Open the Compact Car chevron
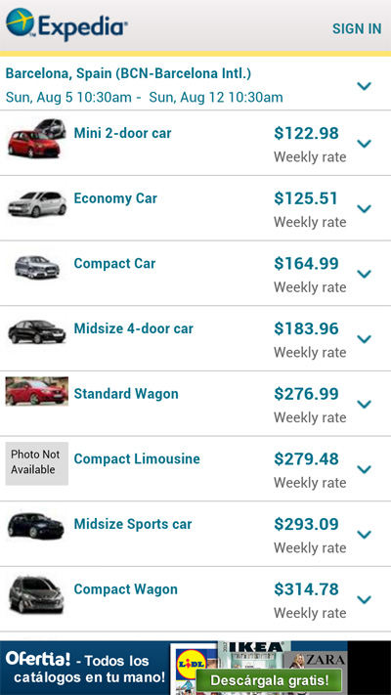 click(365, 274)
